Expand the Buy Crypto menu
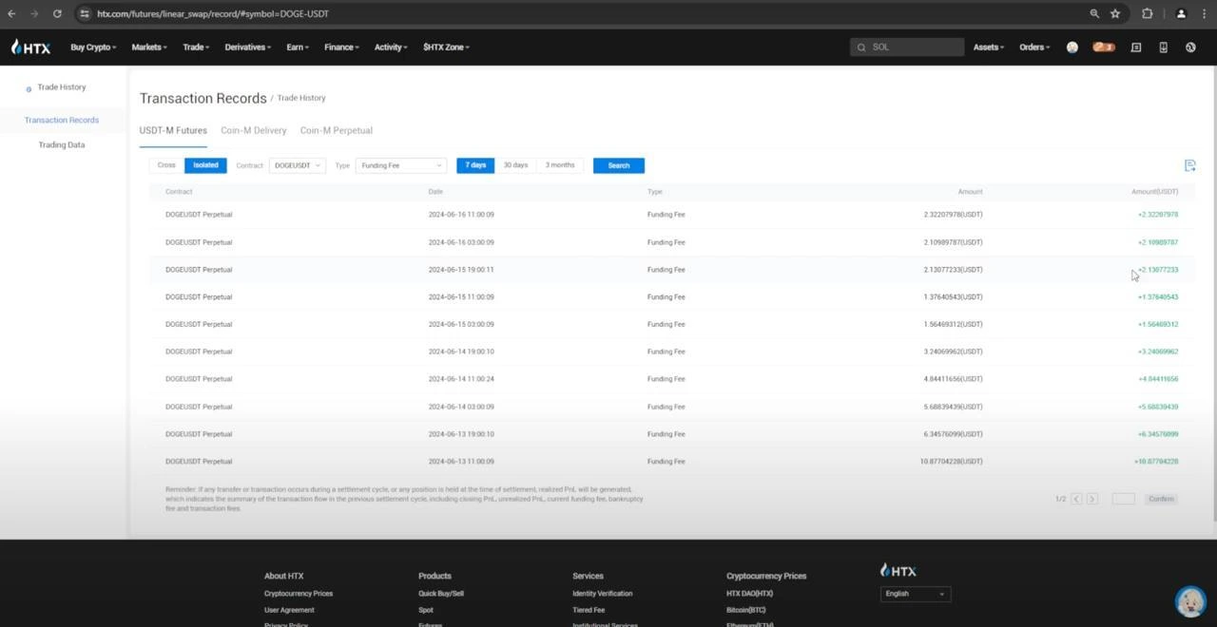The height and width of the screenshot is (627, 1217). [x=93, y=47]
